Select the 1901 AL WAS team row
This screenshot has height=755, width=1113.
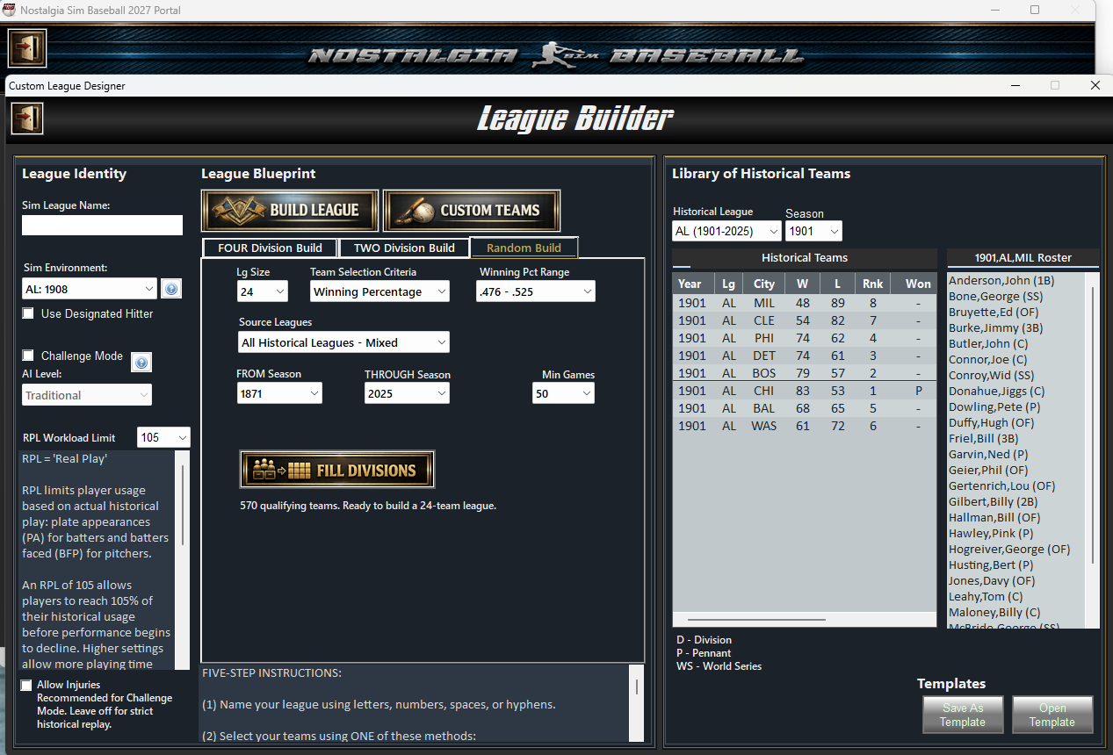pyautogui.click(x=805, y=426)
